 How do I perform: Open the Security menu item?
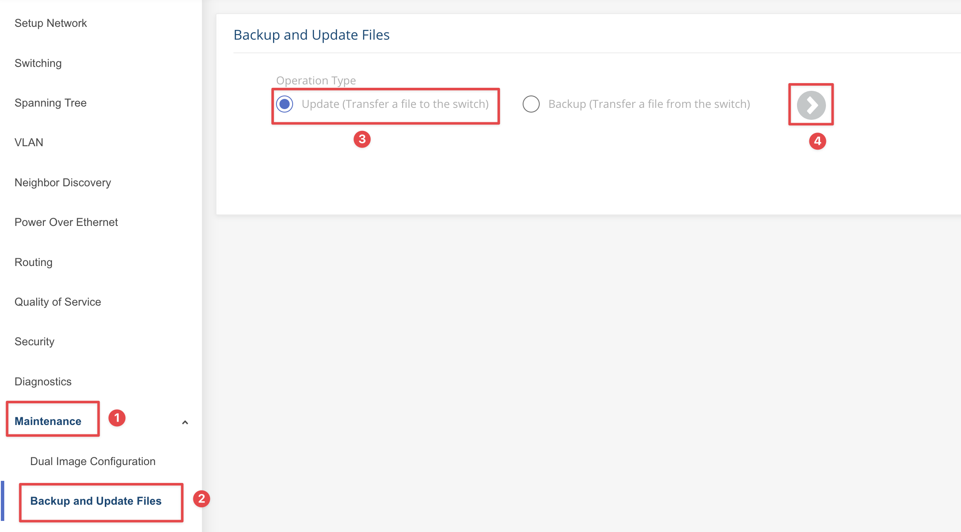coord(35,341)
